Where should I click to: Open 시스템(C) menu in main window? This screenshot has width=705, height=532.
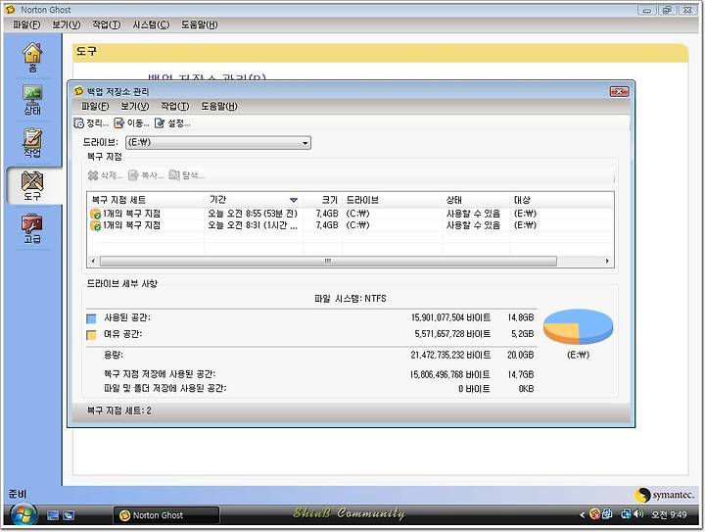(x=151, y=24)
